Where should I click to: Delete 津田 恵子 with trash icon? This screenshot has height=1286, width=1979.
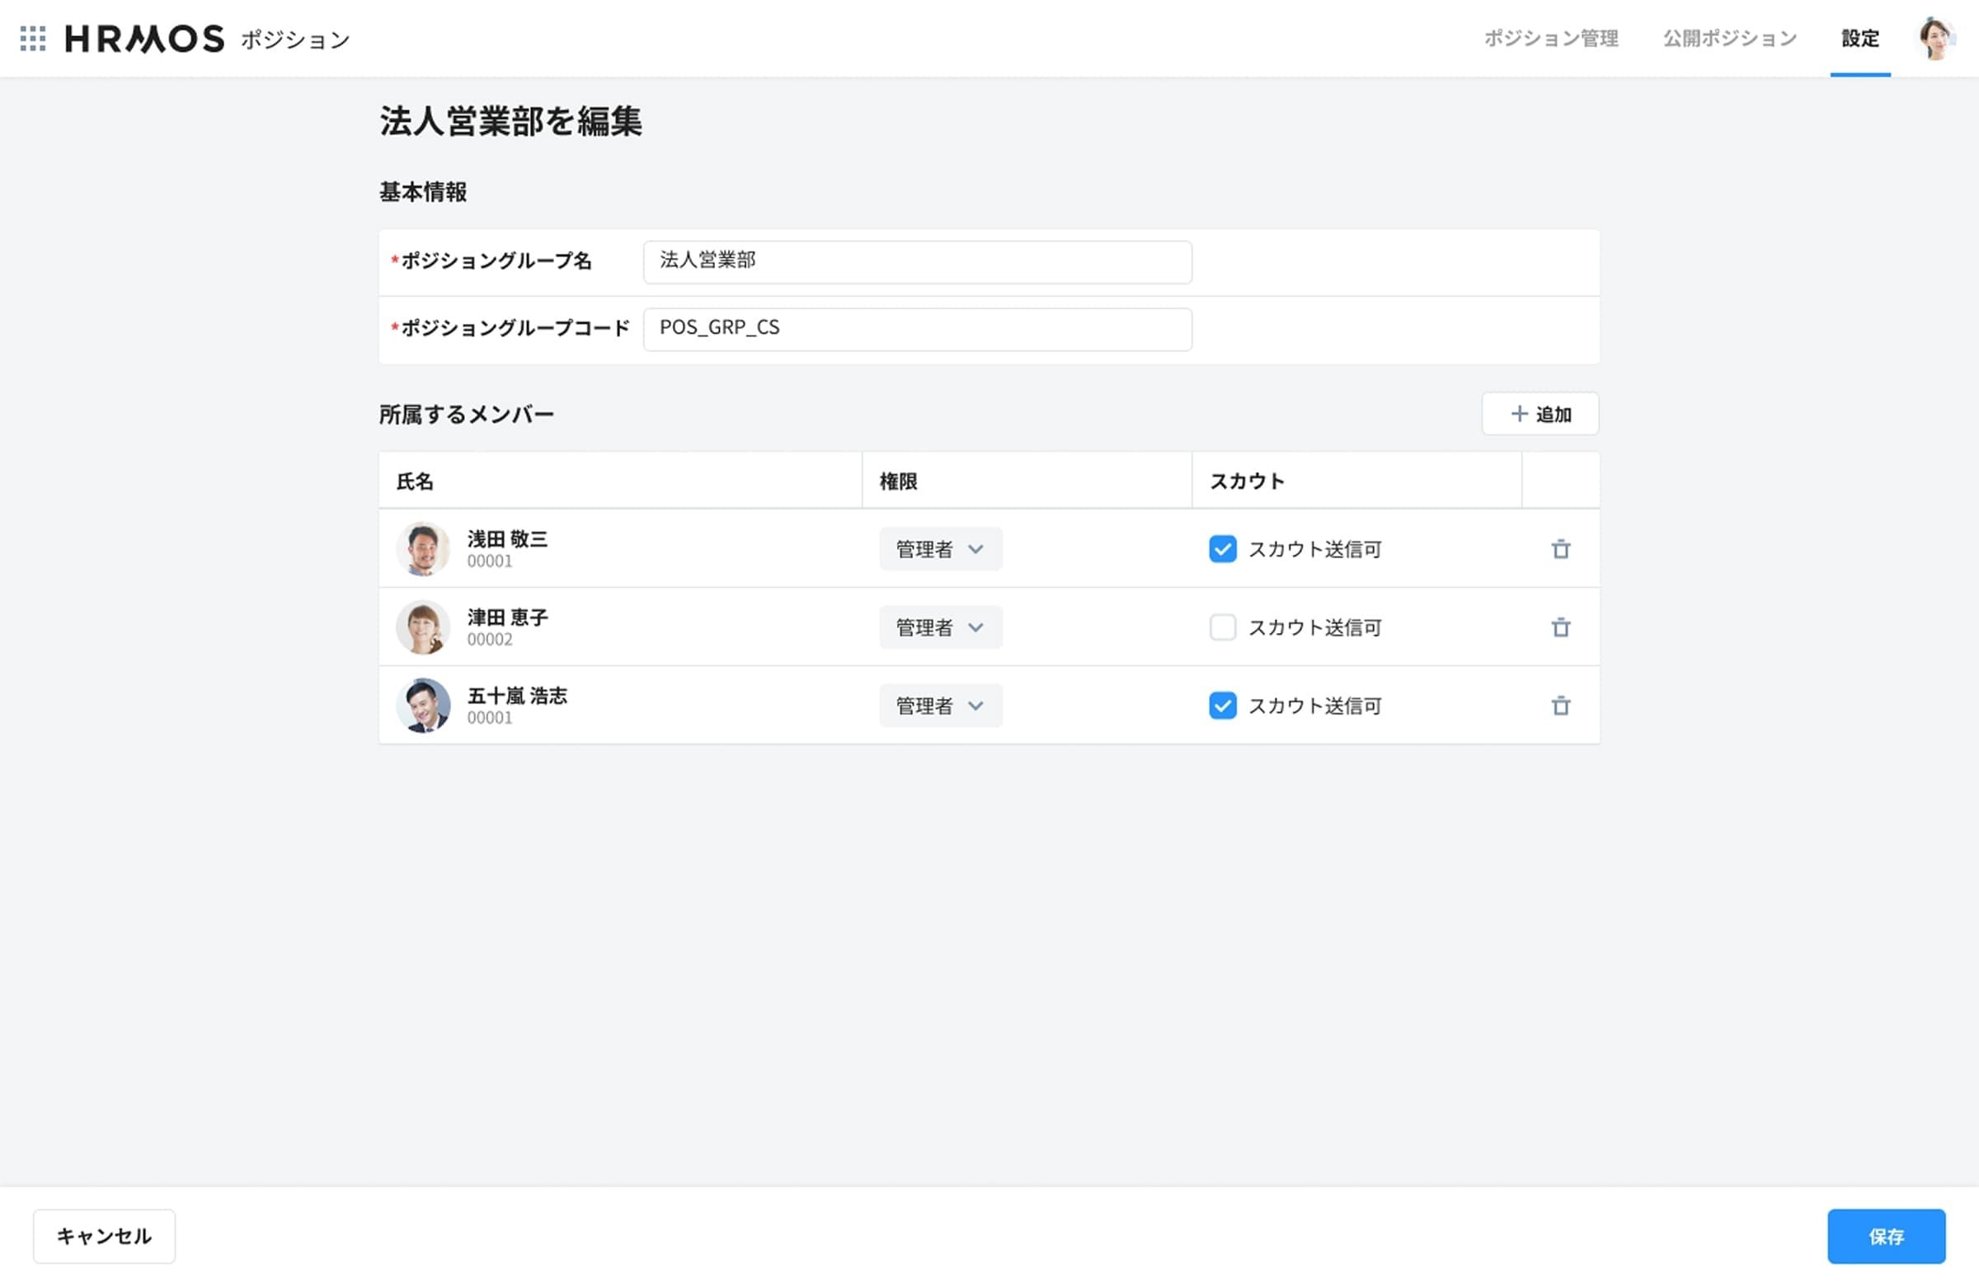(x=1560, y=627)
